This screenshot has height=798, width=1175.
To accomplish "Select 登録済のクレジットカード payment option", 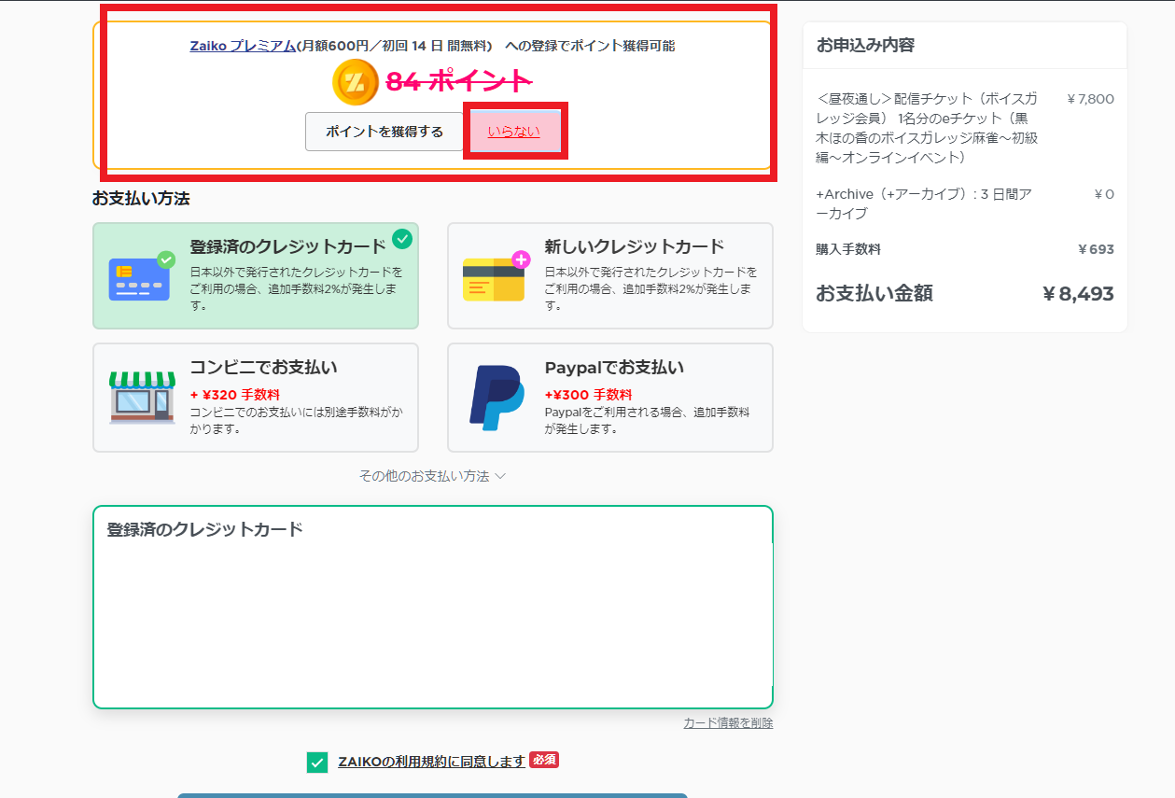I will (x=256, y=275).
